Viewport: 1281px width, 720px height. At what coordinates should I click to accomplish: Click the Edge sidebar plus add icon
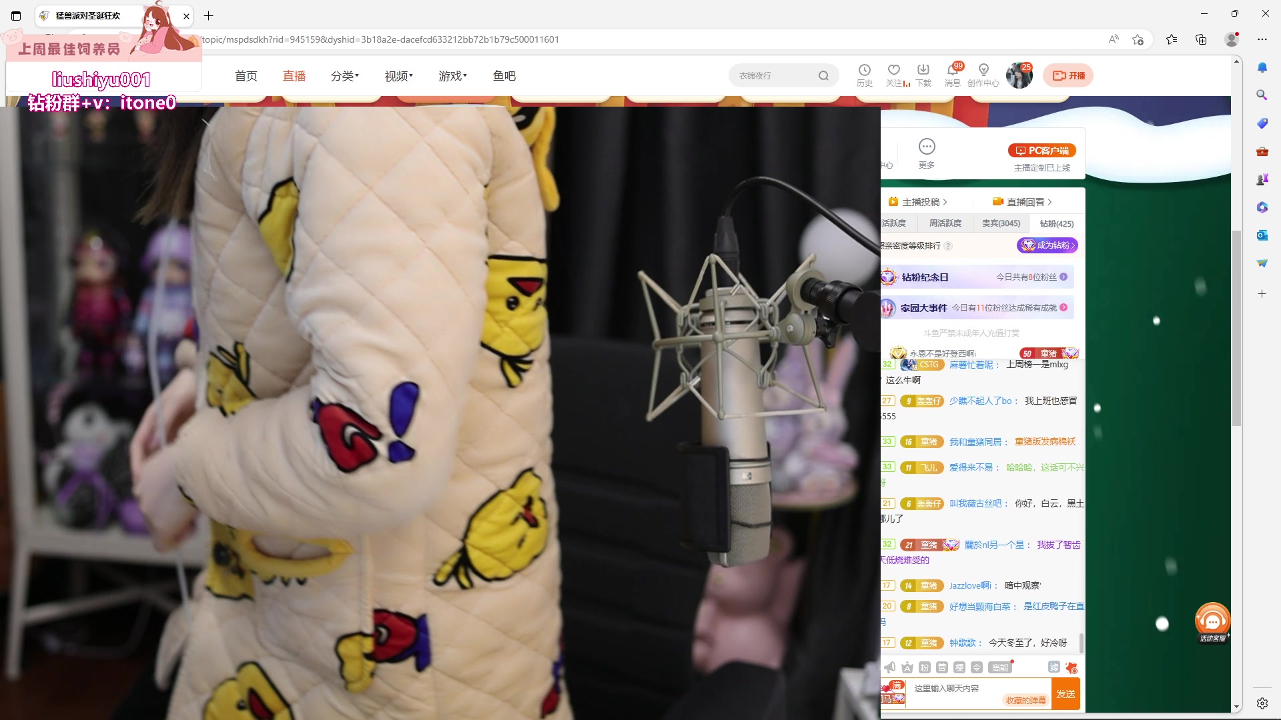tap(1262, 293)
